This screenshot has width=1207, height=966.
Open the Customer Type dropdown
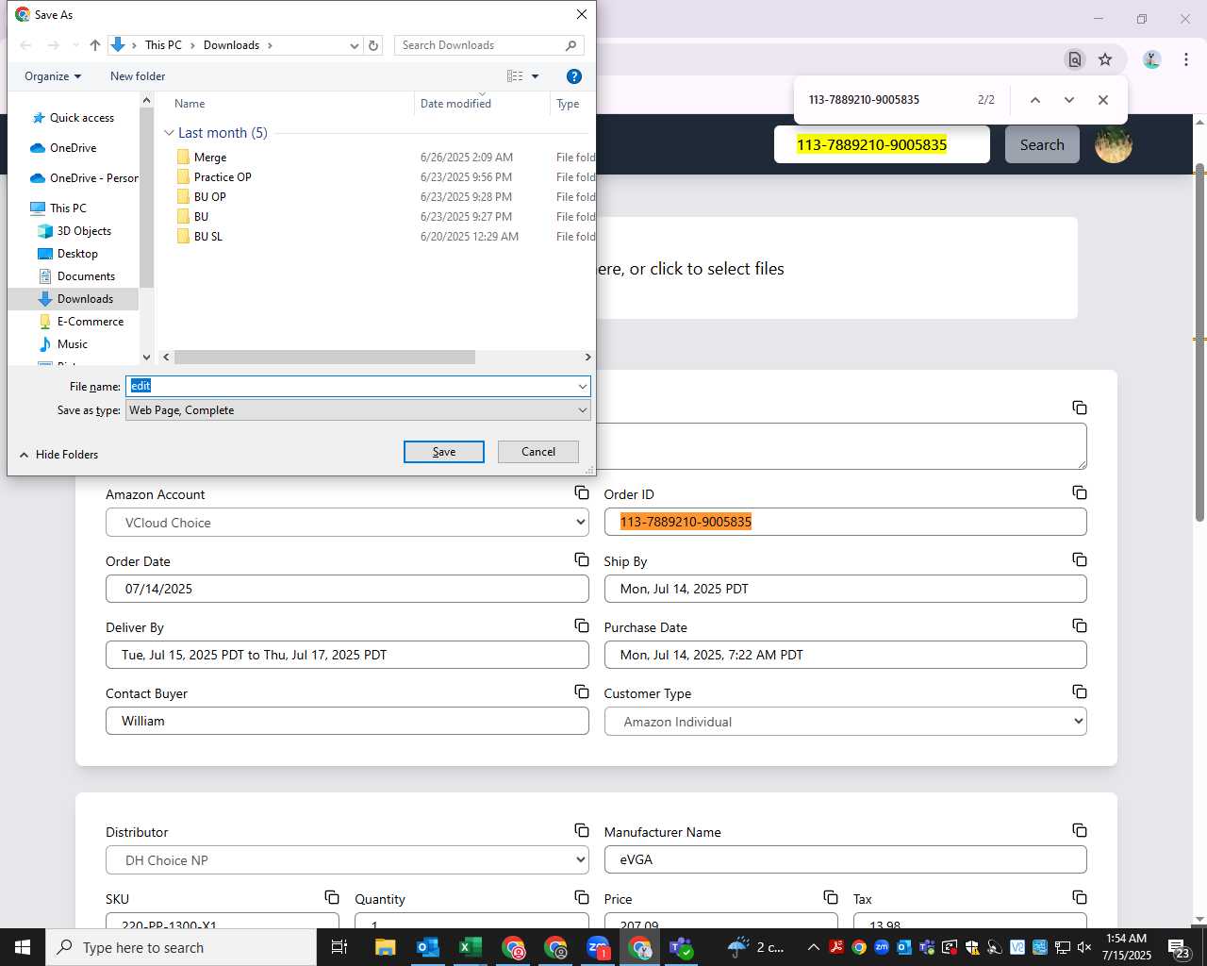tap(845, 722)
